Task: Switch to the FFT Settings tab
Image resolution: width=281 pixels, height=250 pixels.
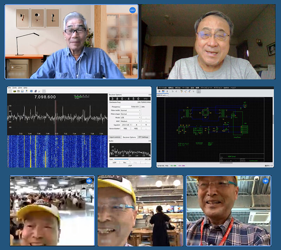Action: (143, 137)
